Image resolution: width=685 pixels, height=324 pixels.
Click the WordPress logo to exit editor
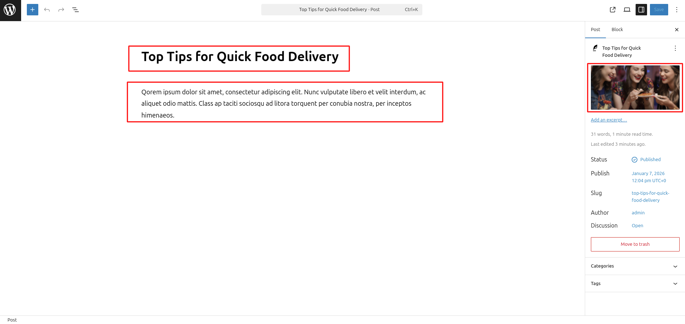click(x=10, y=10)
